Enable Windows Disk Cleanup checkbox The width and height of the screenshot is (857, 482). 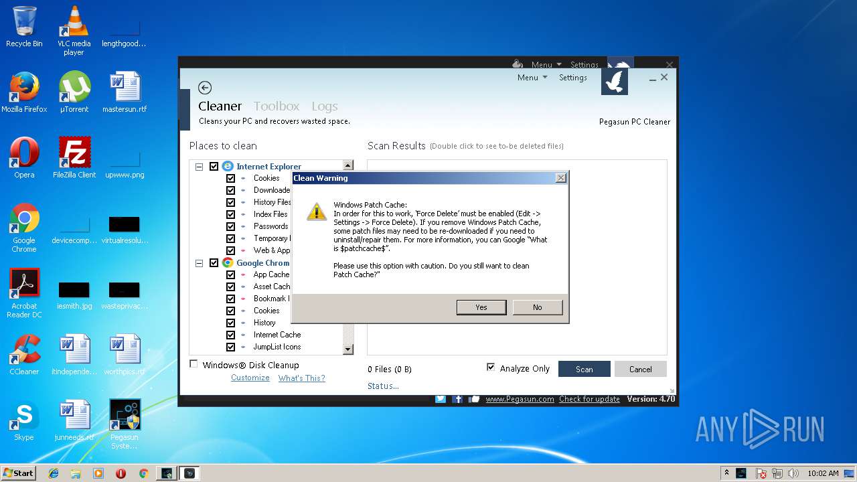pos(194,364)
